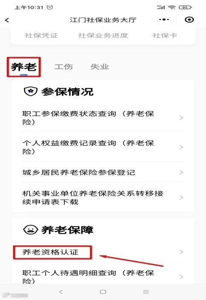The width and height of the screenshot is (206, 300).
Task: Switch to the 失业 tab
Action: 100,67
